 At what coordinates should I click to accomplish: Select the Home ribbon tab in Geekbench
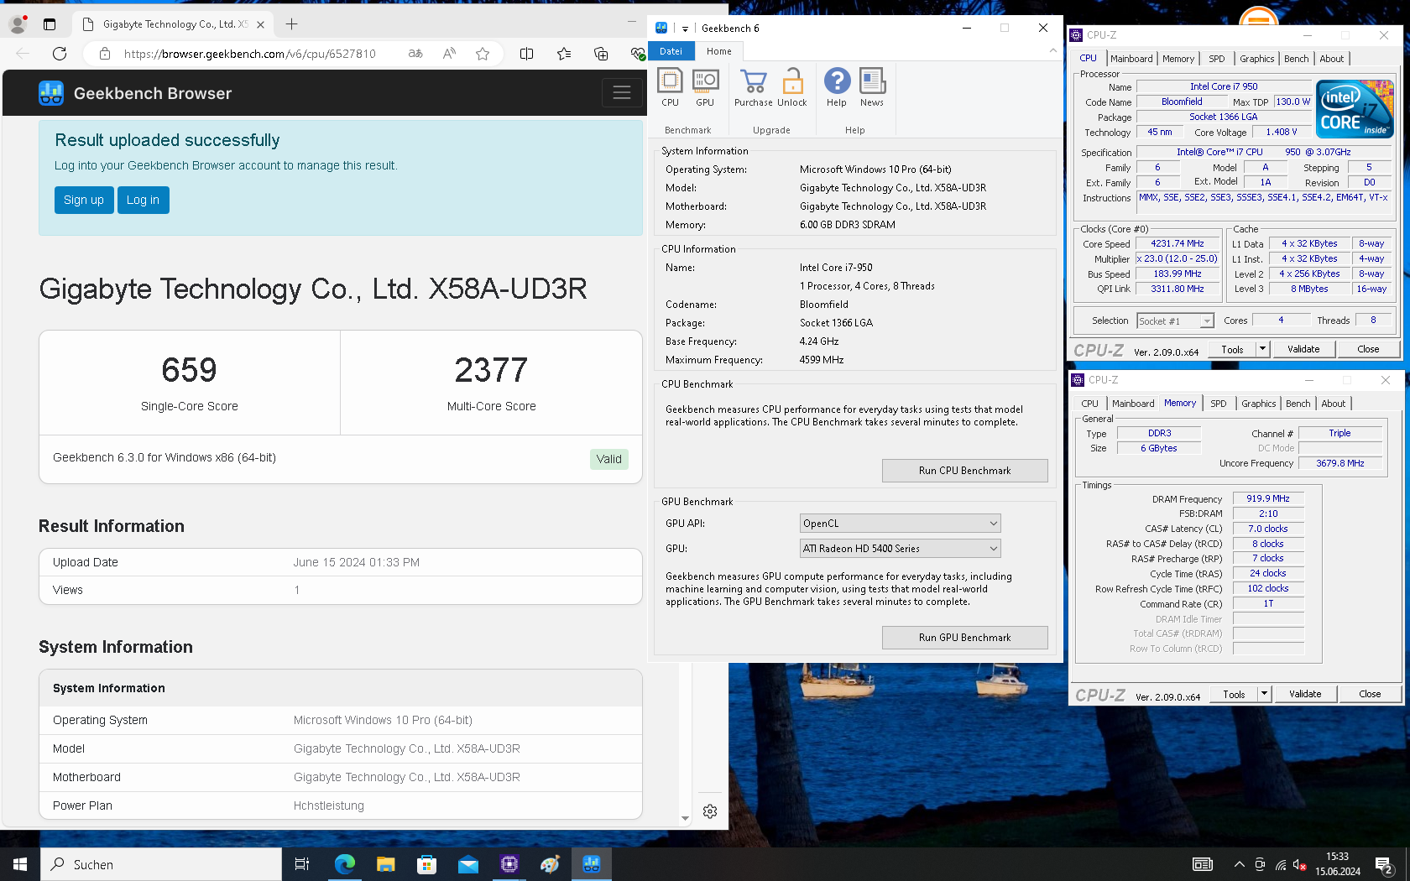click(719, 51)
